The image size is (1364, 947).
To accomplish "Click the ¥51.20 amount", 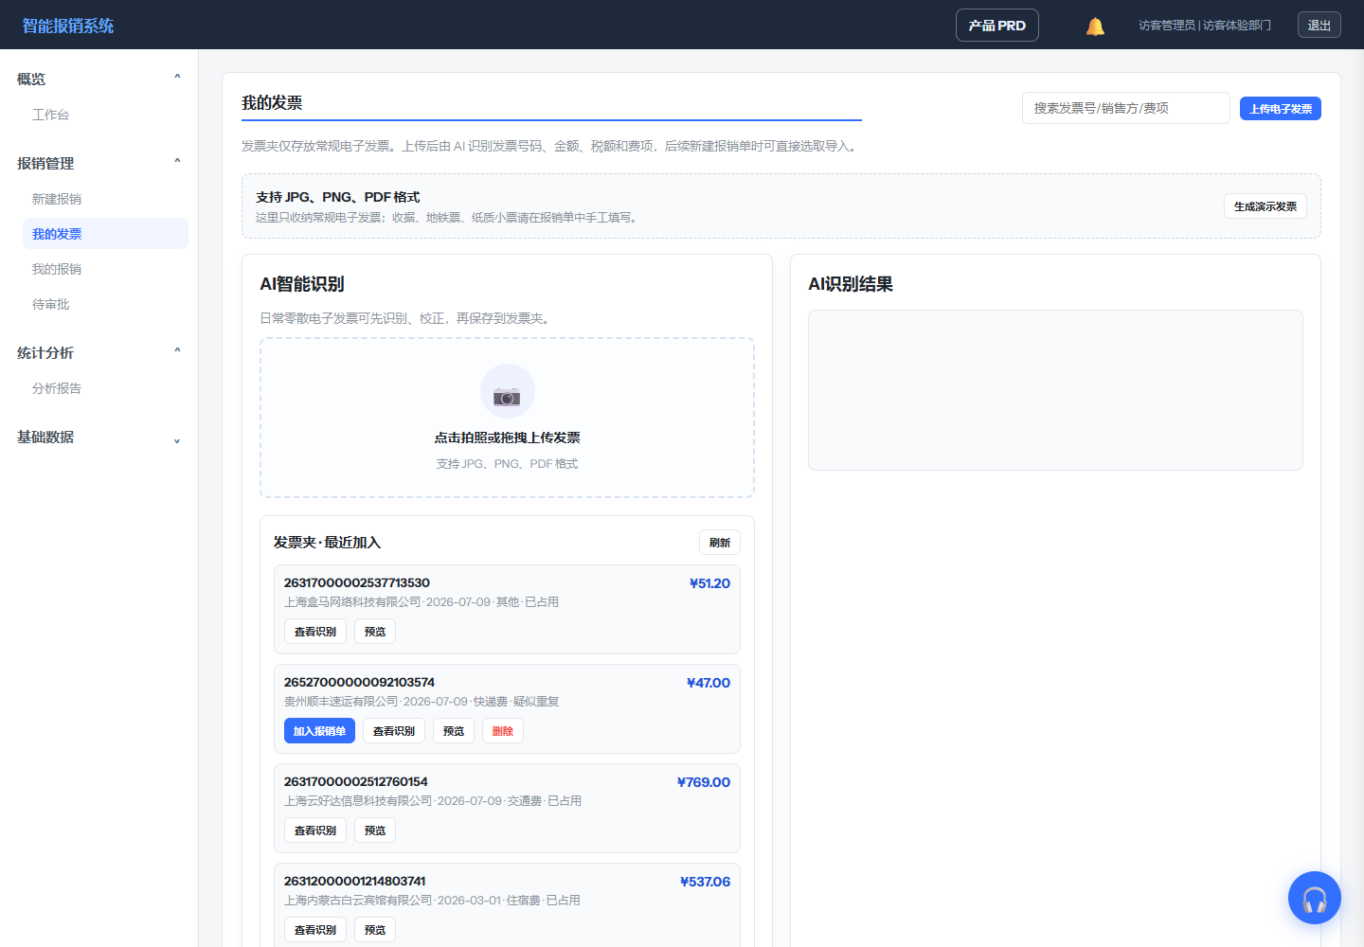I will click(x=709, y=583).
